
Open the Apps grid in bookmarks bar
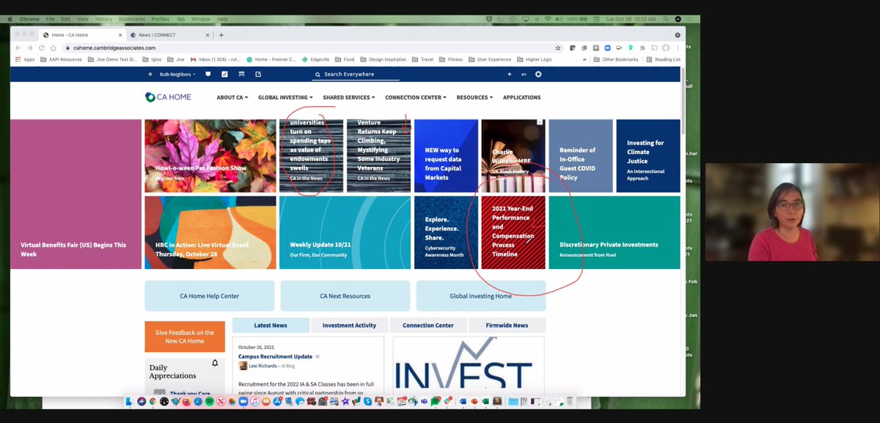[25, 59]
